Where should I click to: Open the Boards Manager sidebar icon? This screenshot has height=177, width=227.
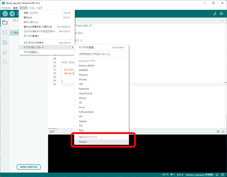click(x=5, y=33)
